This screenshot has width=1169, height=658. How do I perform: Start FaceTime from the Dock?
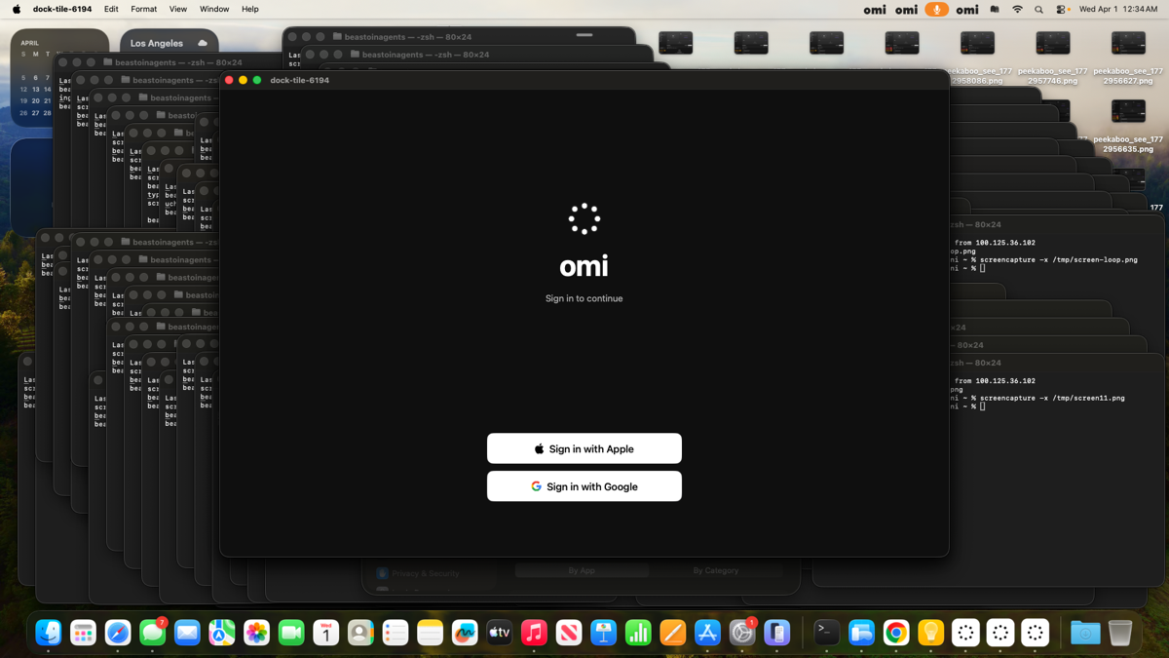coord(291,633)
